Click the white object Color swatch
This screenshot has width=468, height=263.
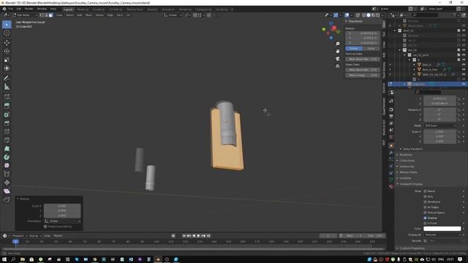[x=442, y=229]
